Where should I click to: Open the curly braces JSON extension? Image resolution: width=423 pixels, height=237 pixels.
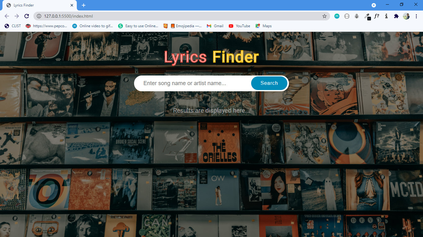(x=347, y=16)
